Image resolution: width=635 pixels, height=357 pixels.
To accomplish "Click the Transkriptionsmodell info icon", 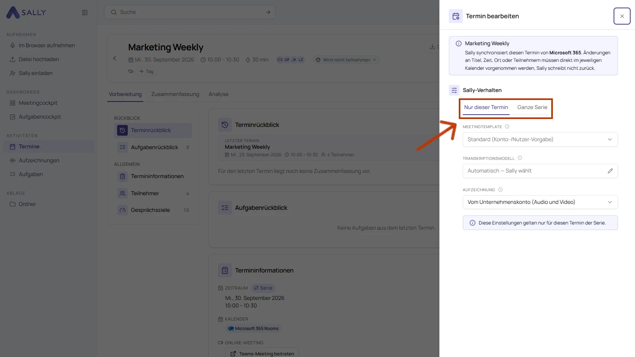I will coord(520,158).
